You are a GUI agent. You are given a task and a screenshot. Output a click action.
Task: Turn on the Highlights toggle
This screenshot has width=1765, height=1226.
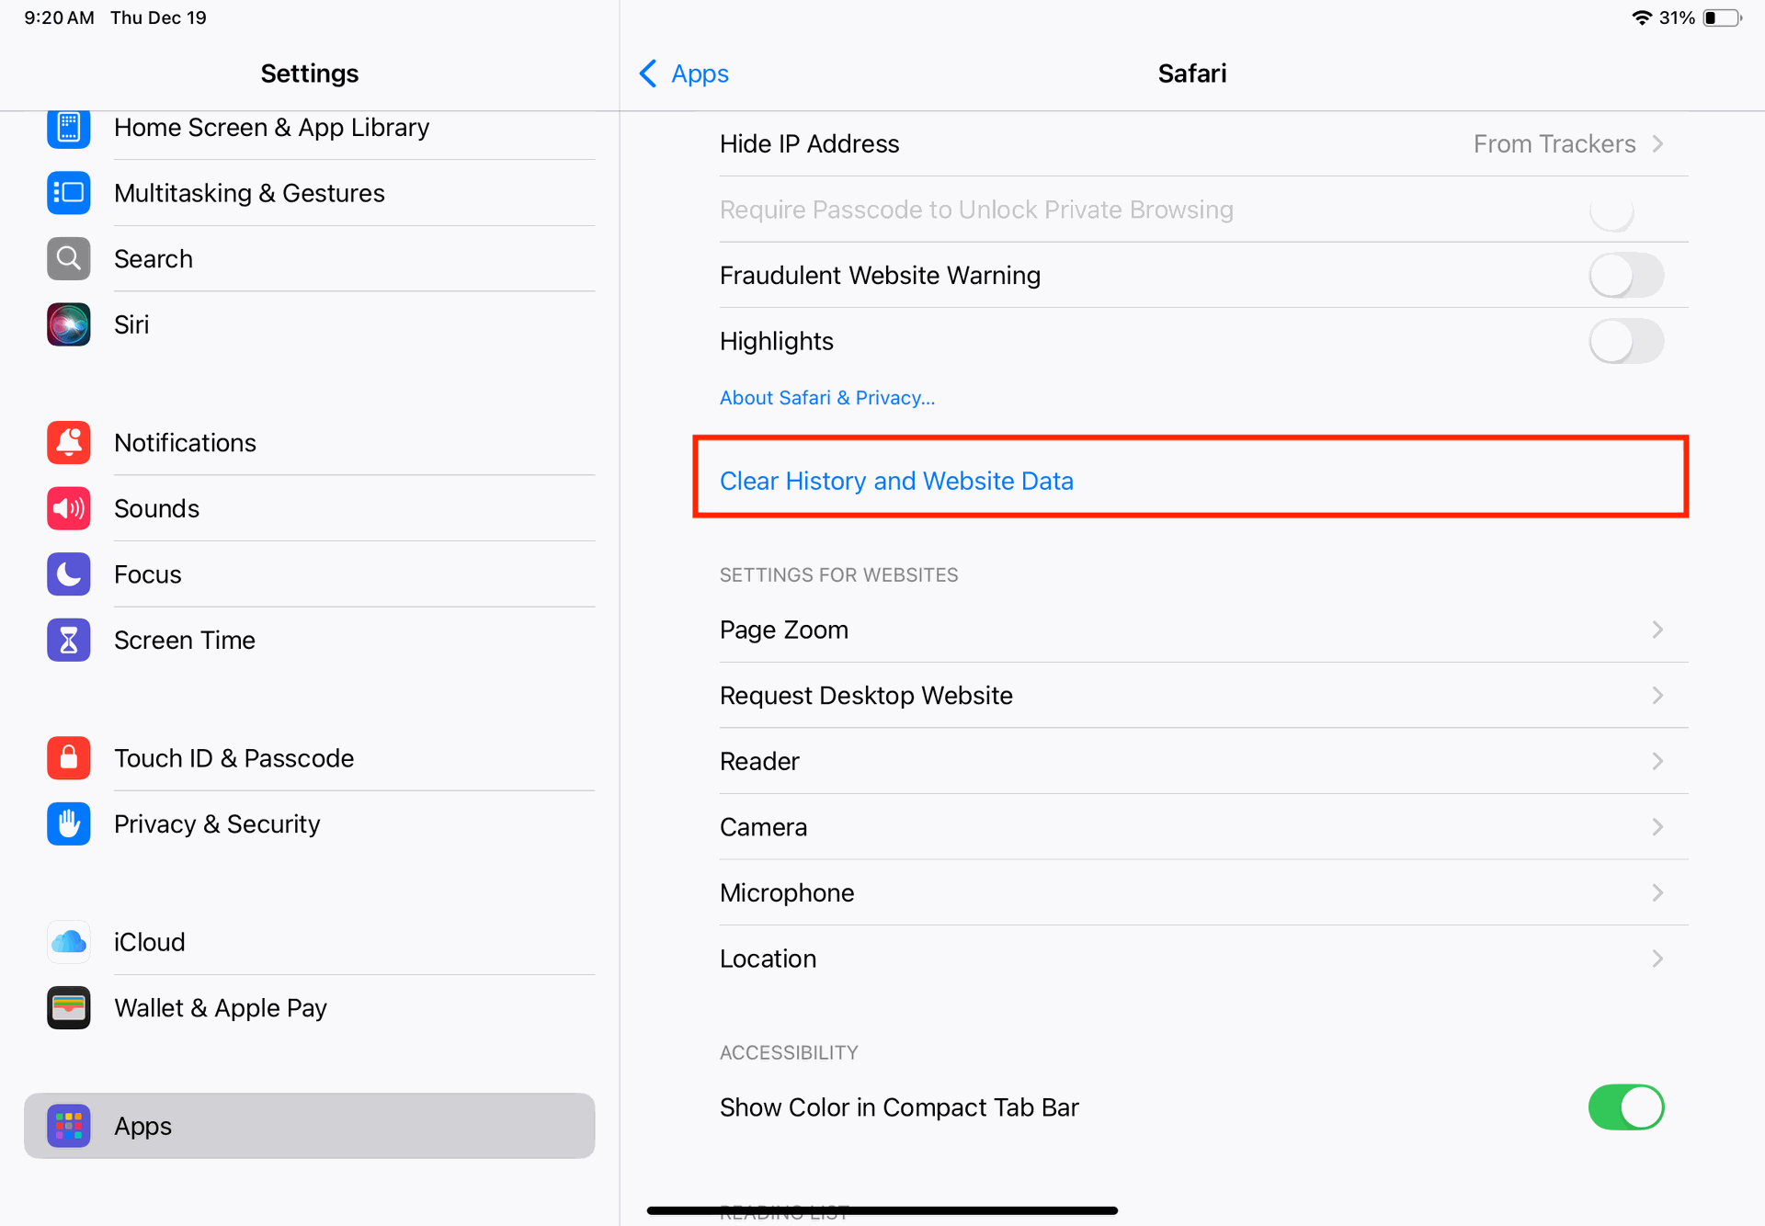pyautogui.click(x=1625, y=341)
